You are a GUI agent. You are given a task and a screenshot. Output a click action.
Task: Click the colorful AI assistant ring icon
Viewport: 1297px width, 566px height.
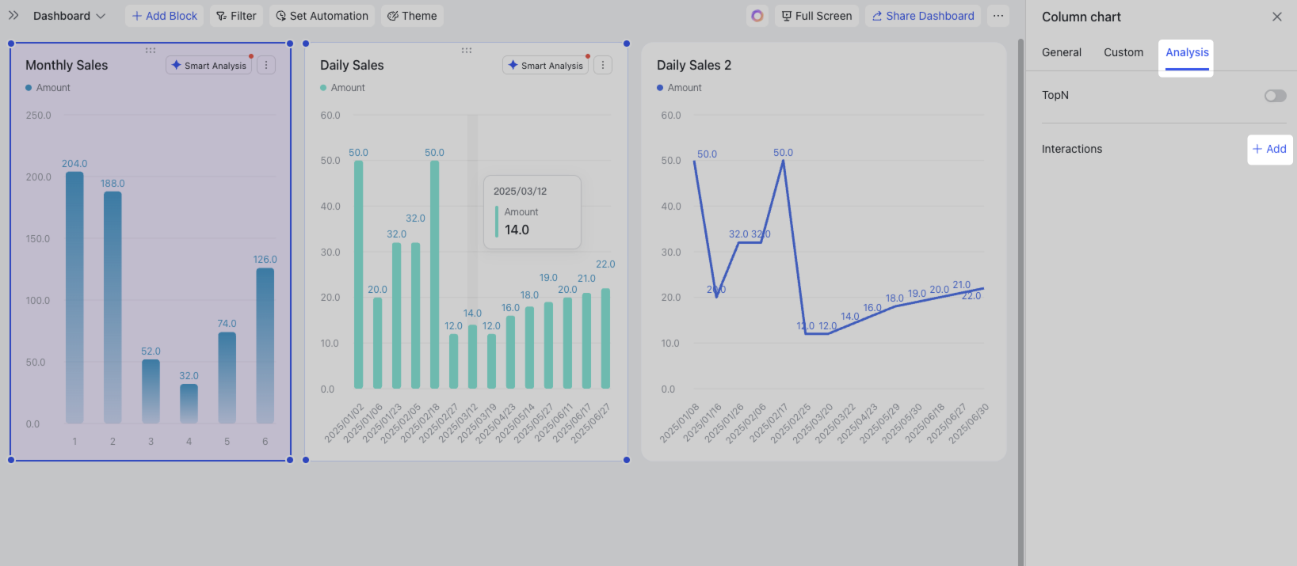coord(757,16)
